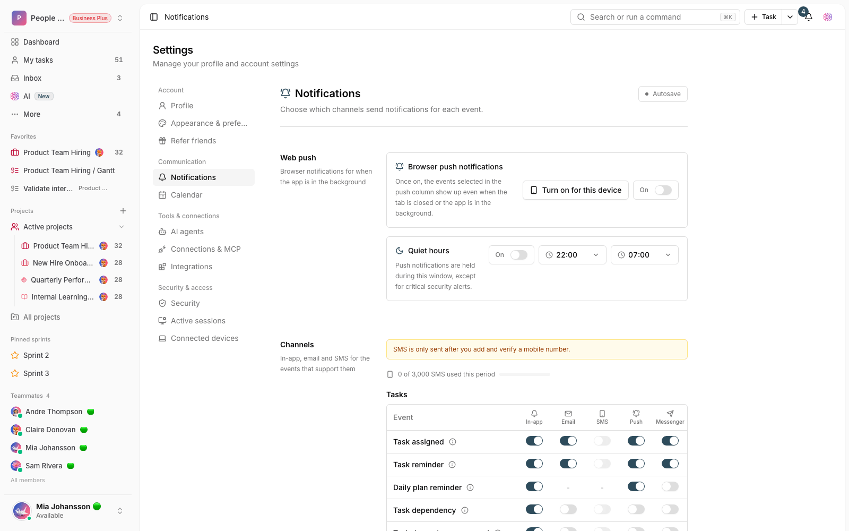Open Connections & MCP settings
The height and width of the screenshot is (531, 849).
pos(204,249)
